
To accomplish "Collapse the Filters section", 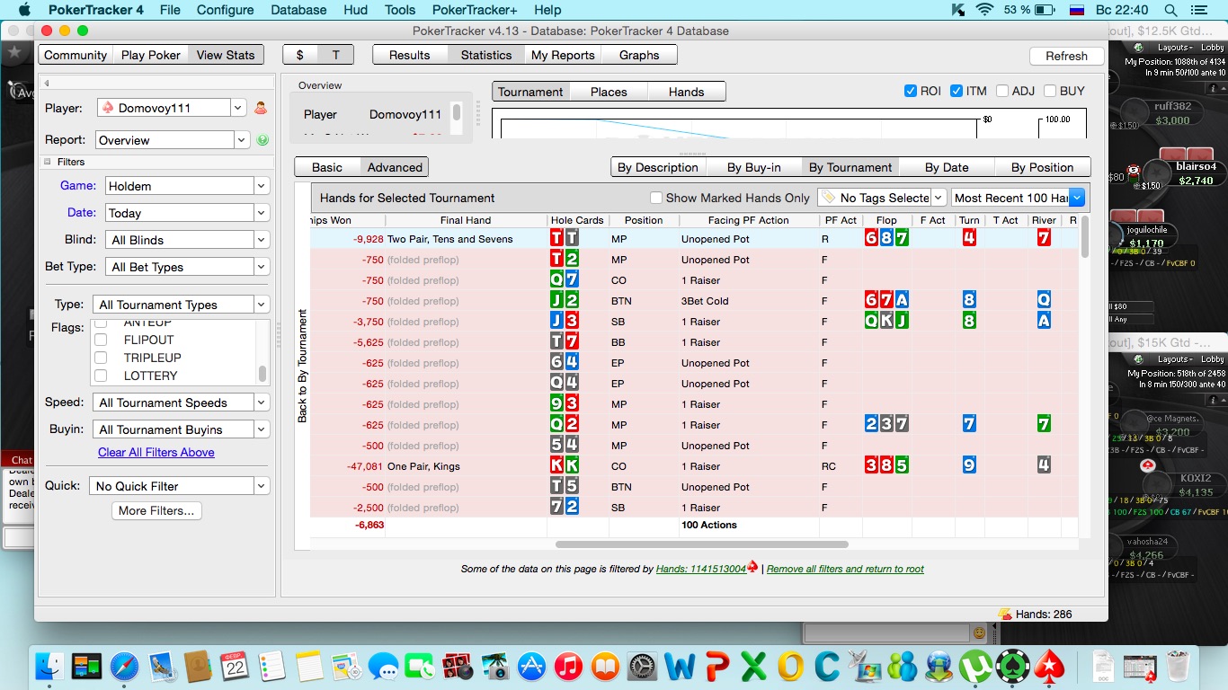I will point(48,162).
